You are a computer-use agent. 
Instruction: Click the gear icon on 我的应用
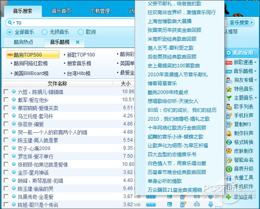point(229,53)
